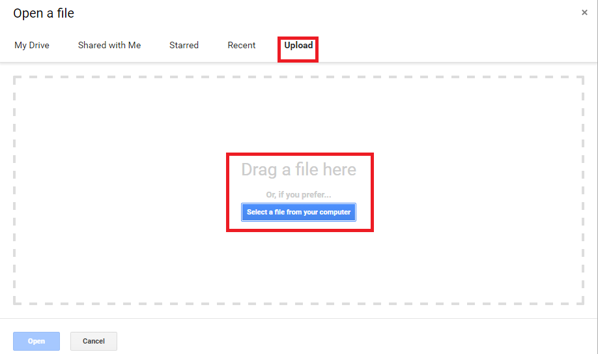
Task: Click the Open button
Action: [36, 341]
